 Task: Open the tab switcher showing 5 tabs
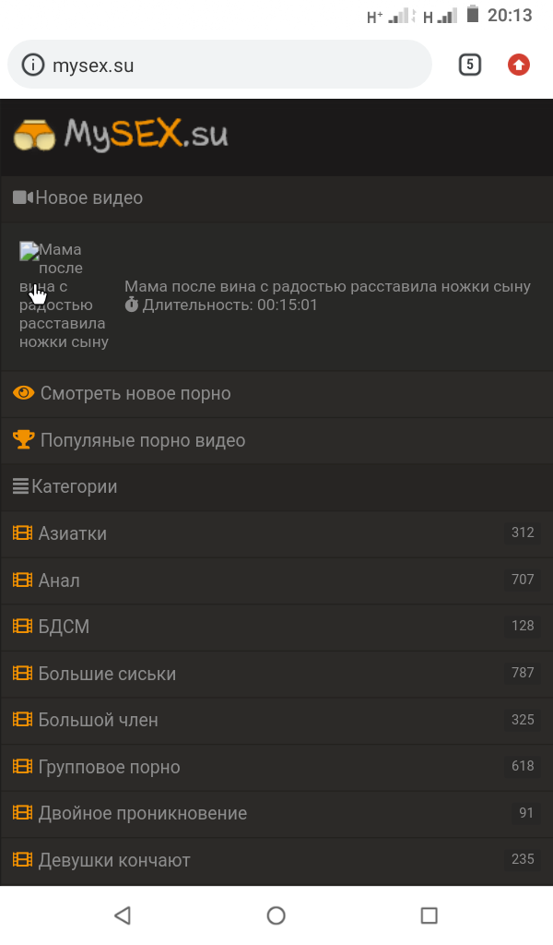click(470, 65)
